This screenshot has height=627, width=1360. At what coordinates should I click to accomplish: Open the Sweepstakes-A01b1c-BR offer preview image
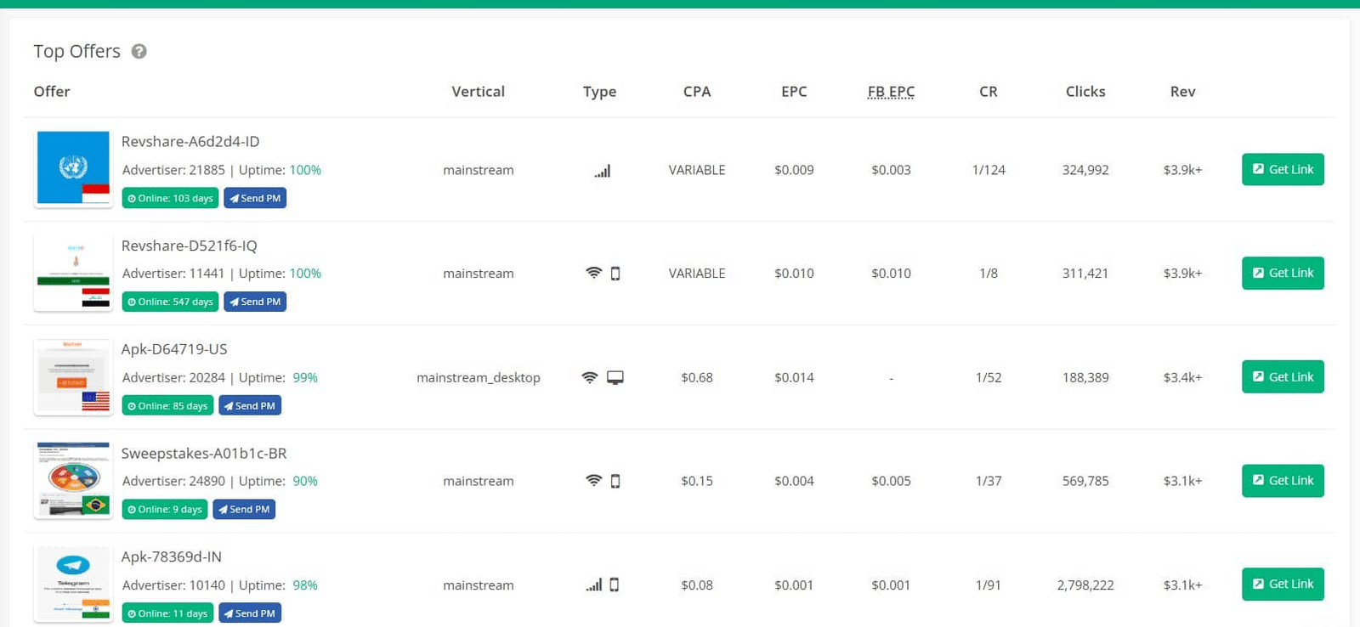click(x=73, y=480)
